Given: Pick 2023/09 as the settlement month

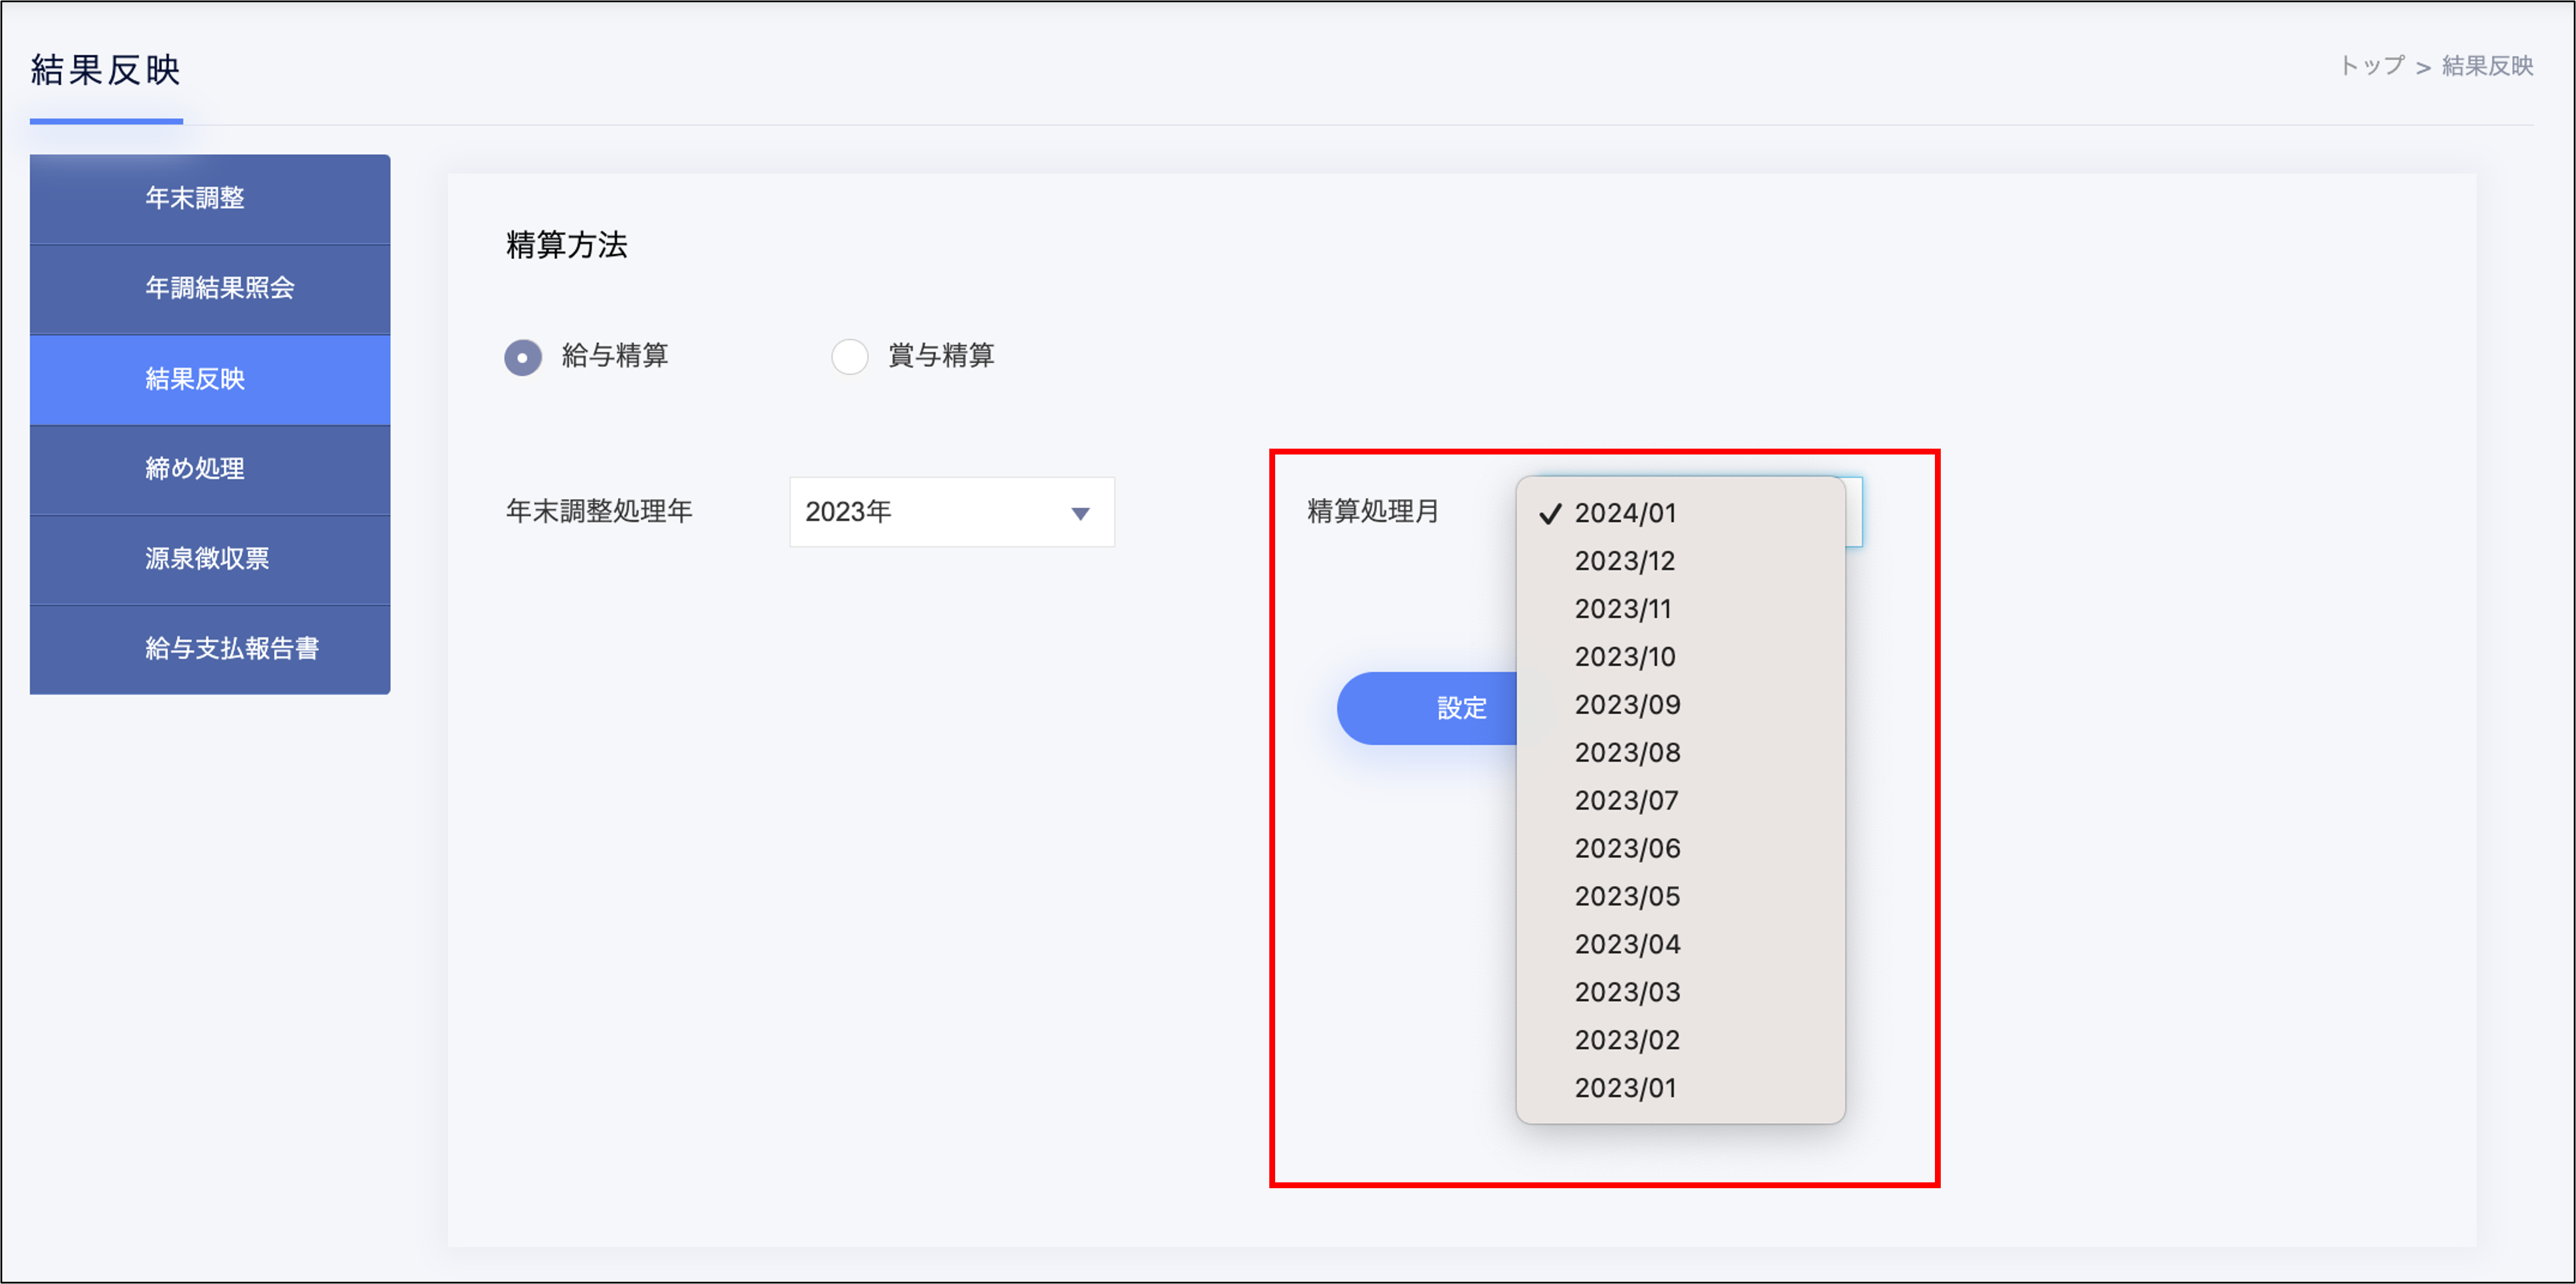Looking at the screenshot, I should point(1626,704).
